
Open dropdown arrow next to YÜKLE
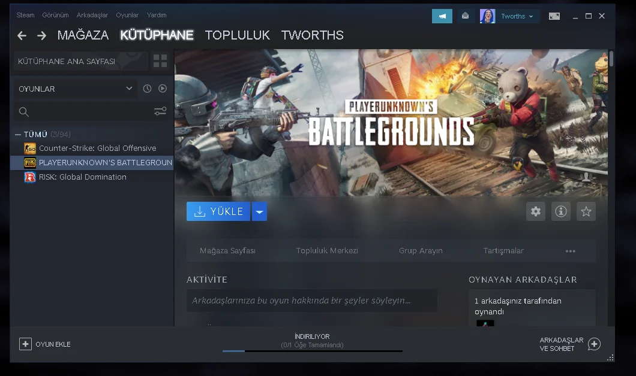(260, 211)
